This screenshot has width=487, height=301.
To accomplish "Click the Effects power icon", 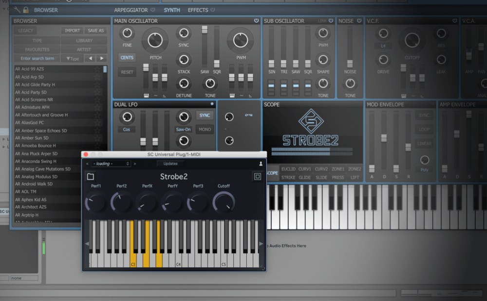I will 212,10.
